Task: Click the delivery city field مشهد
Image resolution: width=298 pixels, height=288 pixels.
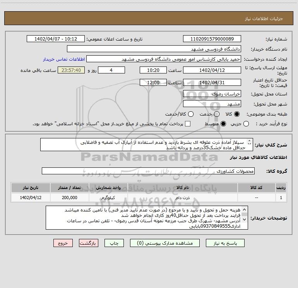Action: pyautogui.click(x=212, y=104)
